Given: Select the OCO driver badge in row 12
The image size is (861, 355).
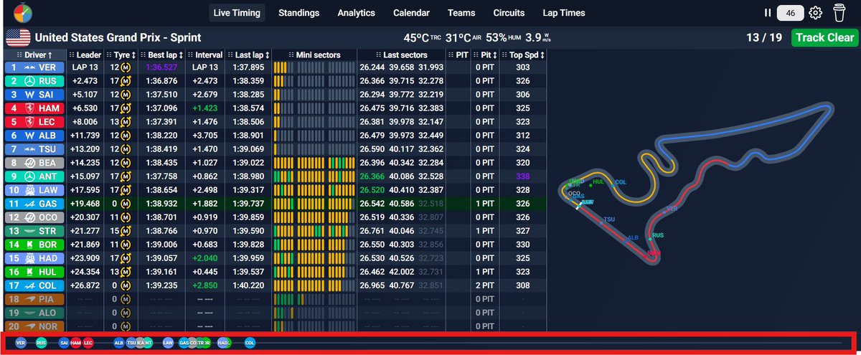Looking at the screenshot, I should click(x=34, y=217).
